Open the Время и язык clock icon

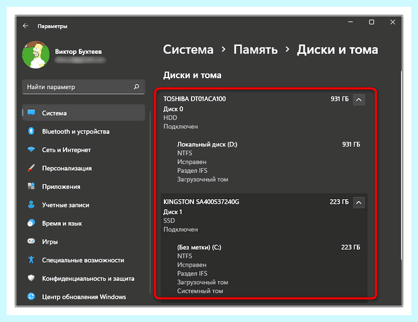[x=31, y=223]
